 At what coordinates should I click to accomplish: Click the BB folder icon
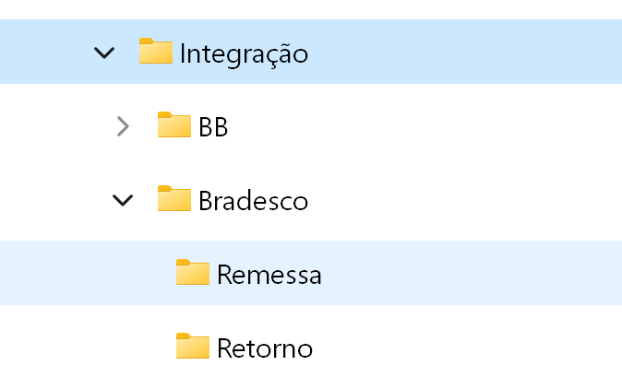coord(174,125)
